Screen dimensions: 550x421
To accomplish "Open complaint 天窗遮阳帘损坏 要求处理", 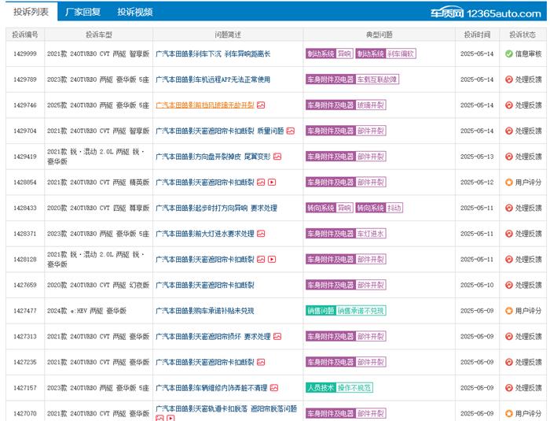I will [x=213, y=336].
